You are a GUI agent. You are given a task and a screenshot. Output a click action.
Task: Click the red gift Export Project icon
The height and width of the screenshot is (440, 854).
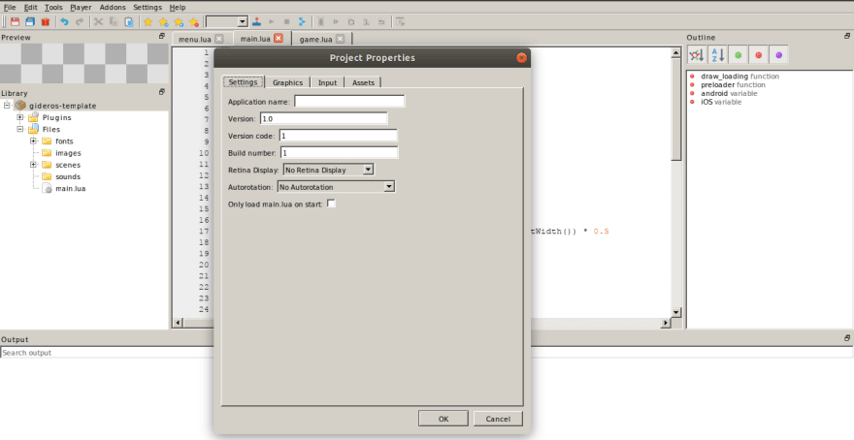click(x=46, y=21)
